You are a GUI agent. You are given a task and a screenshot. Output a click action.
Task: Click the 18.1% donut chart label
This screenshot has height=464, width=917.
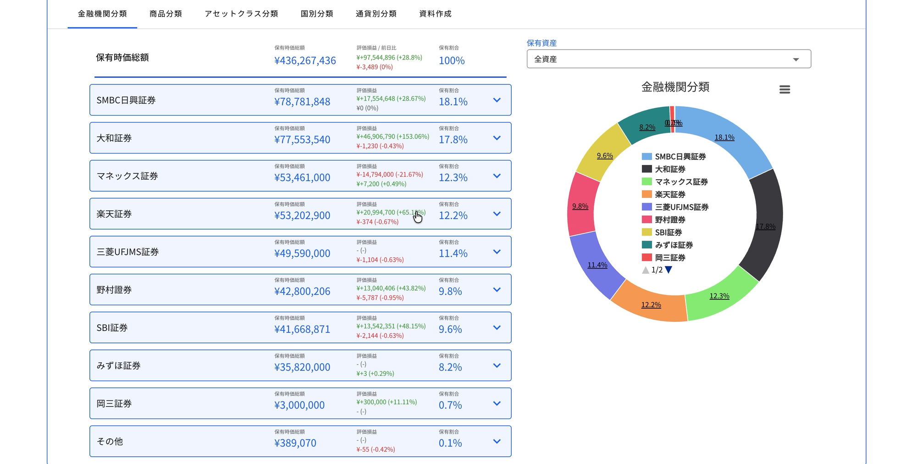pyautogui.click(x=724, y=138)
